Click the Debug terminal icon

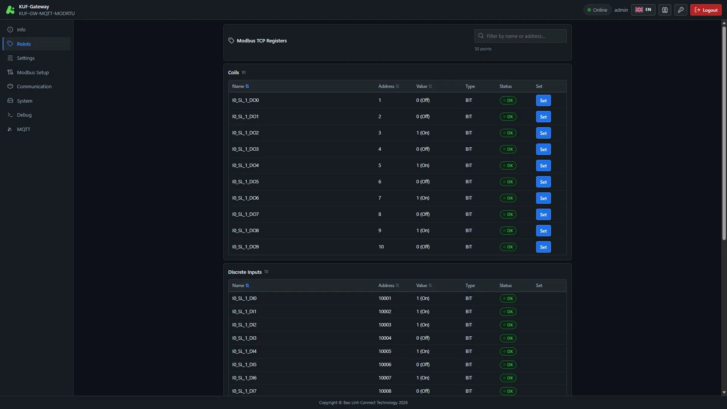10,115
